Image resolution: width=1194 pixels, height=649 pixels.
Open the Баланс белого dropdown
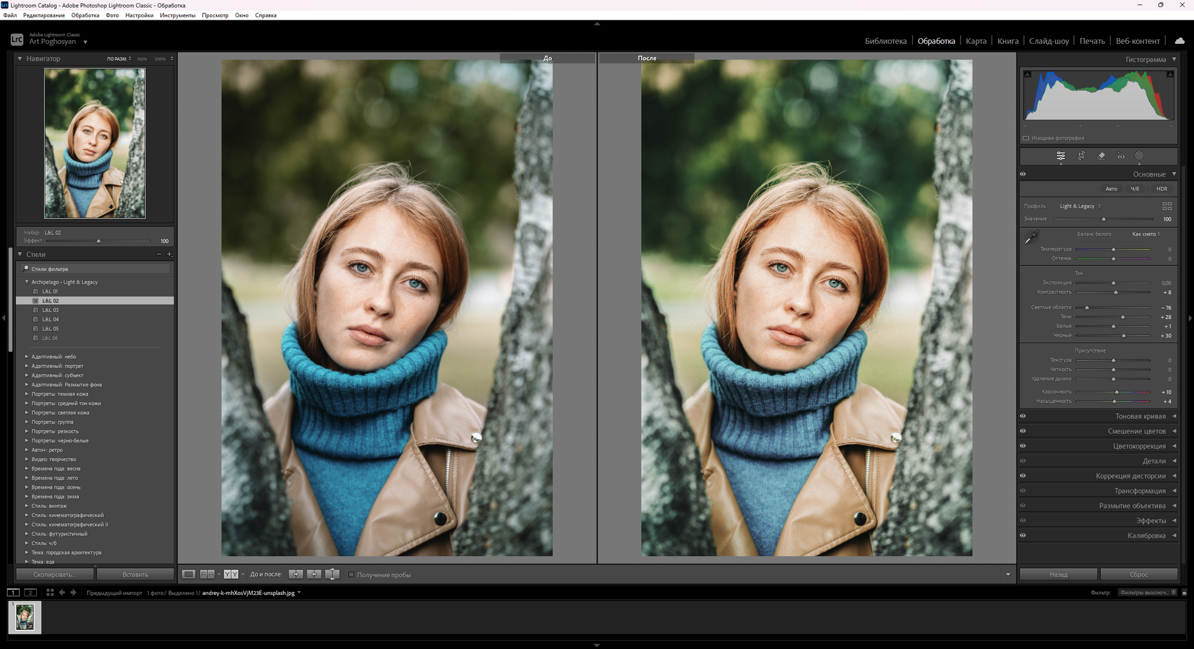click(x=1146, y=234)
